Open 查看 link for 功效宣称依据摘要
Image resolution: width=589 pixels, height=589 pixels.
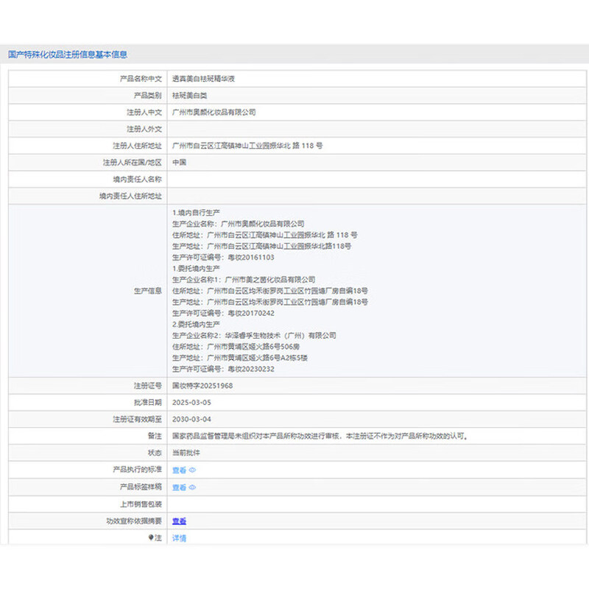(x=179, y=521)
